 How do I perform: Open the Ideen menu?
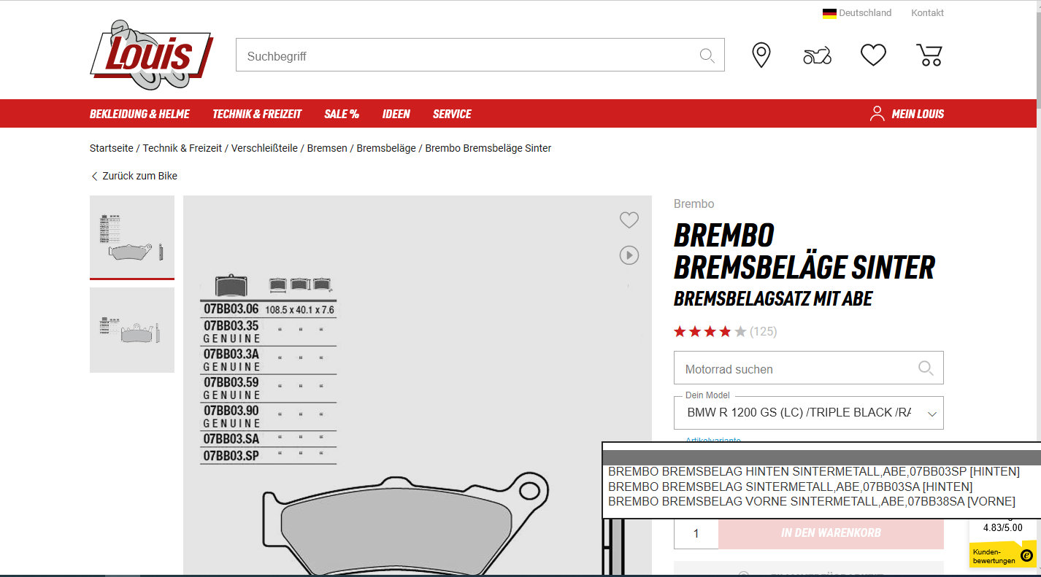pos(396,114)
